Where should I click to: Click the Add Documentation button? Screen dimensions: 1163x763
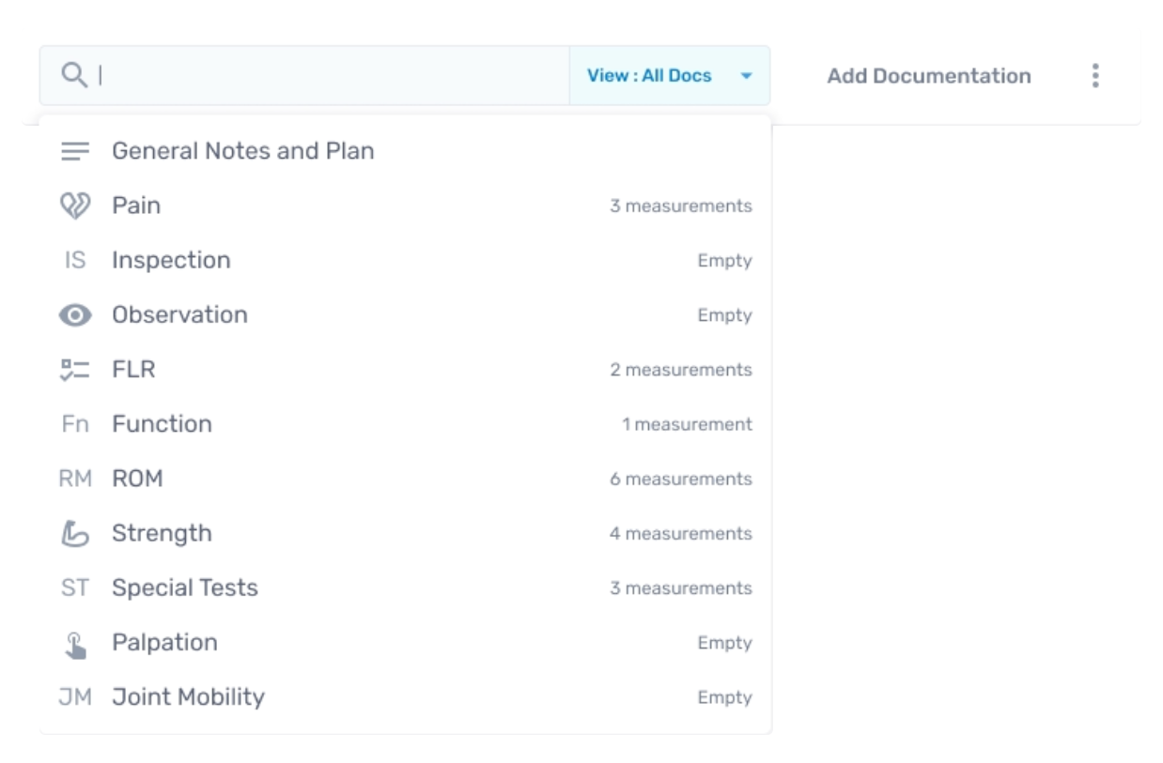[929, 76]
